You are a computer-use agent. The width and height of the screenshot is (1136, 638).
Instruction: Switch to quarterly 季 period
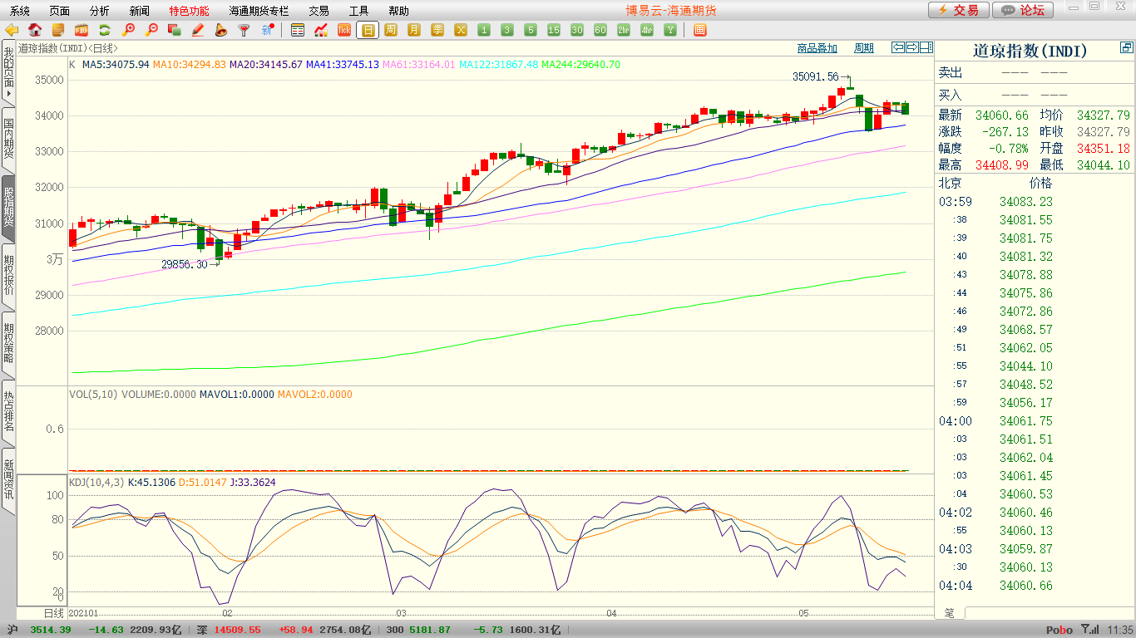(437, 31)
